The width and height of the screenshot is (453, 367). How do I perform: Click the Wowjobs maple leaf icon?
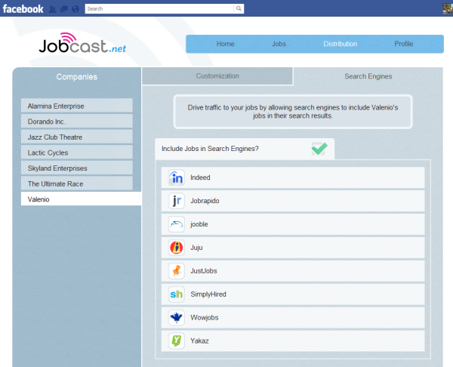177,318
